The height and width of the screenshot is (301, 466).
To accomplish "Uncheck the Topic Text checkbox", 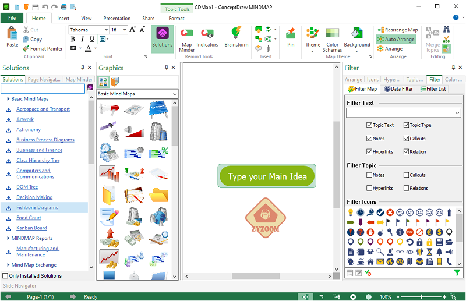I will coord(369,125).
